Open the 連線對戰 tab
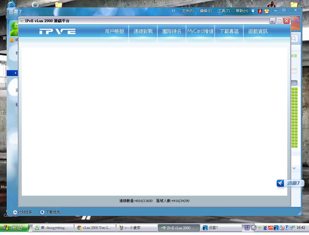309x235 pixels. [x=143, y=31]
